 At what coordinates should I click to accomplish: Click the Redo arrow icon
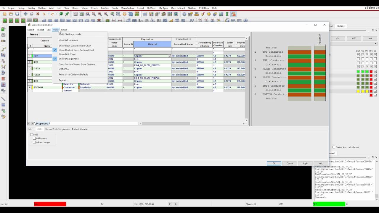coord(52,14)
